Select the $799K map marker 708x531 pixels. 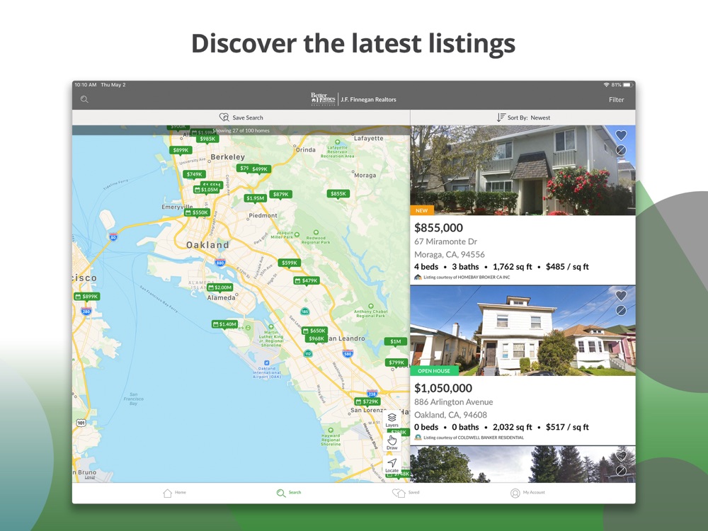point(397,362)
